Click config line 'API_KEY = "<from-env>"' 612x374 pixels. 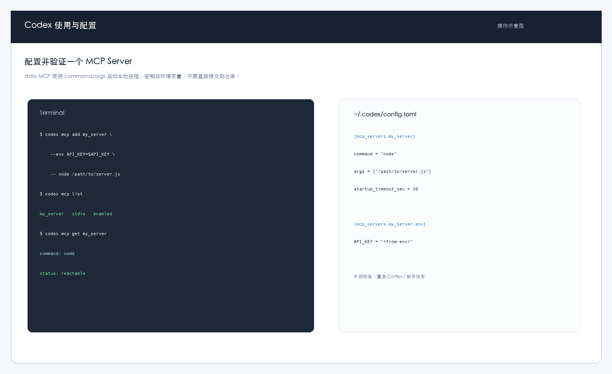point(383,242)
